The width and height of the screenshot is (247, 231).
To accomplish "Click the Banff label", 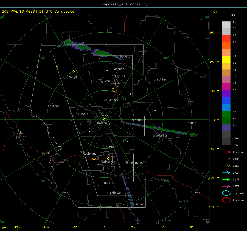I will 45,153.
